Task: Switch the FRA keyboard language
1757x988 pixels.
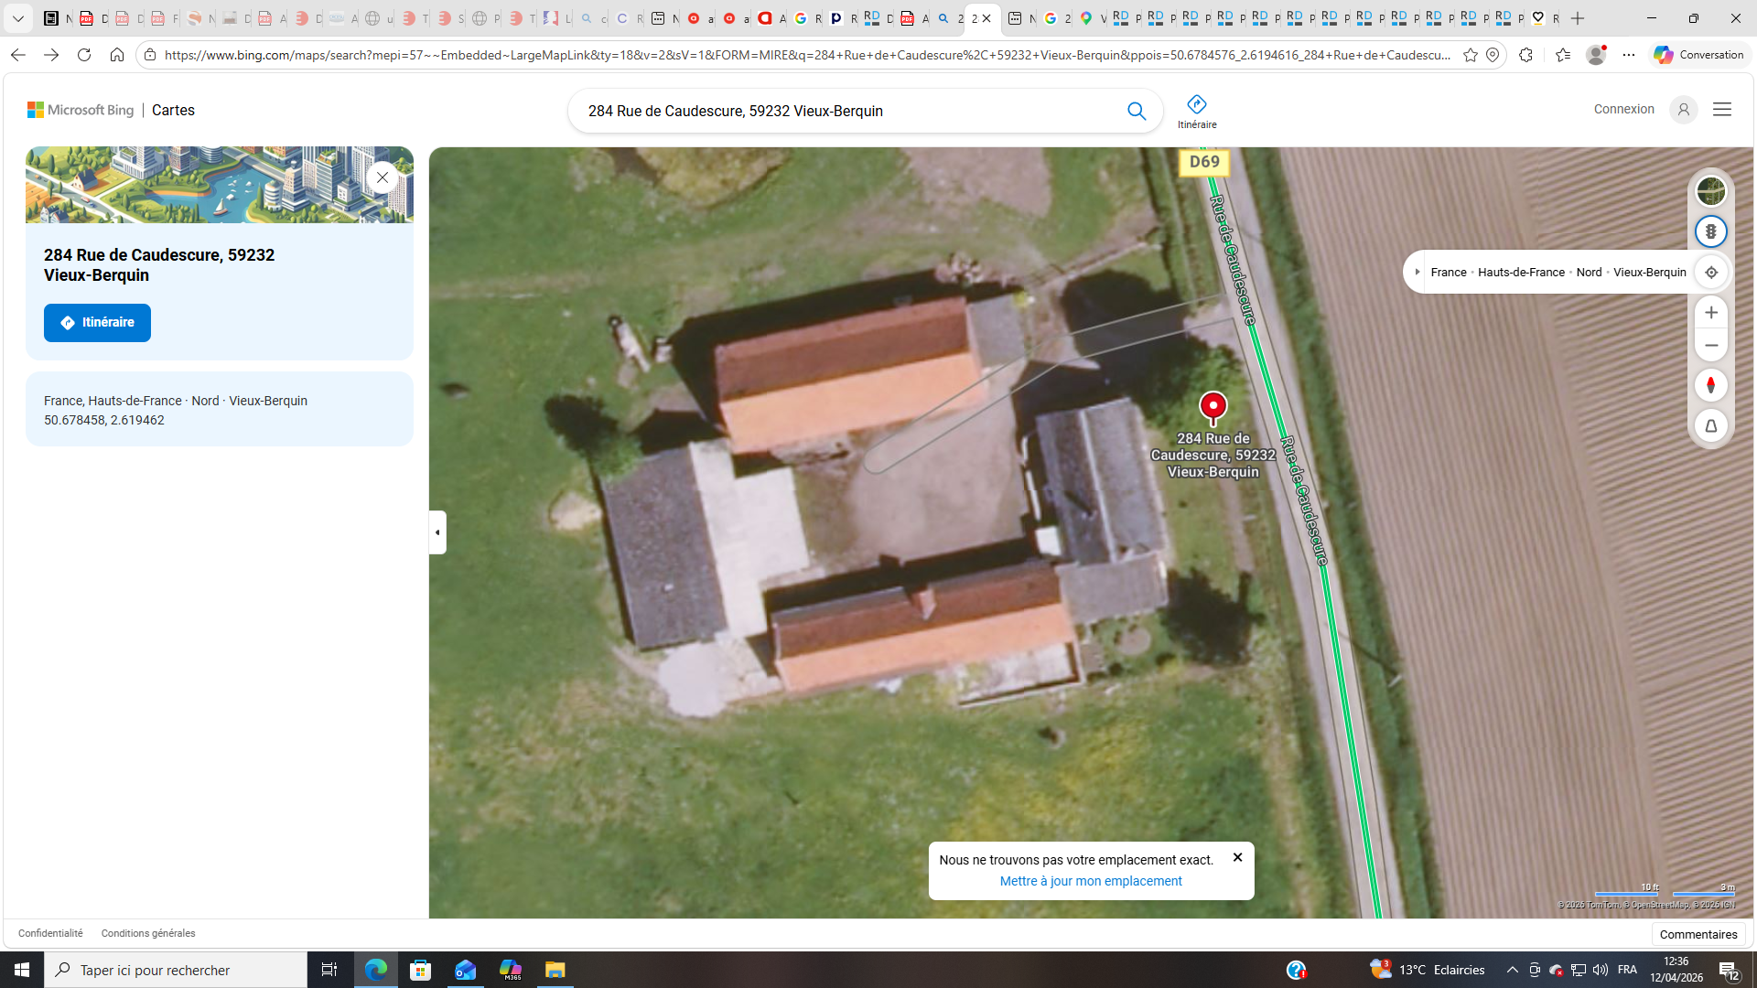Action: [1627, 970]
